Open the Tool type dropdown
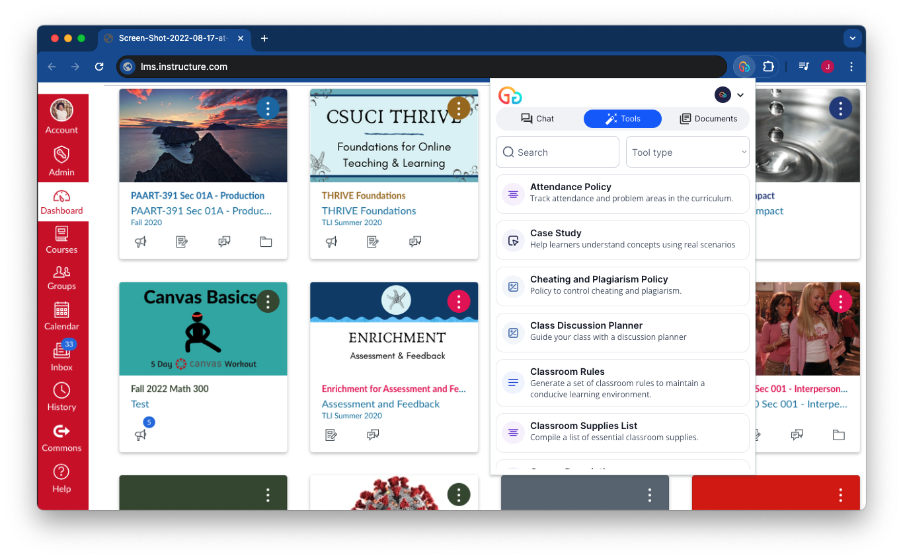Viewport: 903px width, 559px height. [687, 152]
